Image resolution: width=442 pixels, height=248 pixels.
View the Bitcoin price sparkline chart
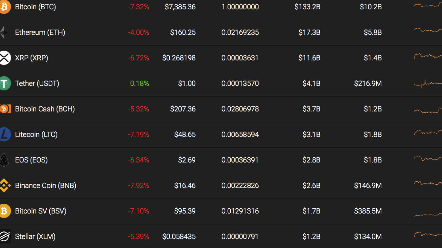[x=428, y=5]
